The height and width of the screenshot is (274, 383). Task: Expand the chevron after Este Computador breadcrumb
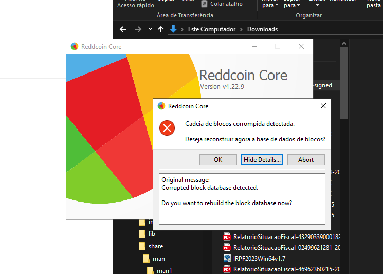coord(241,29)
